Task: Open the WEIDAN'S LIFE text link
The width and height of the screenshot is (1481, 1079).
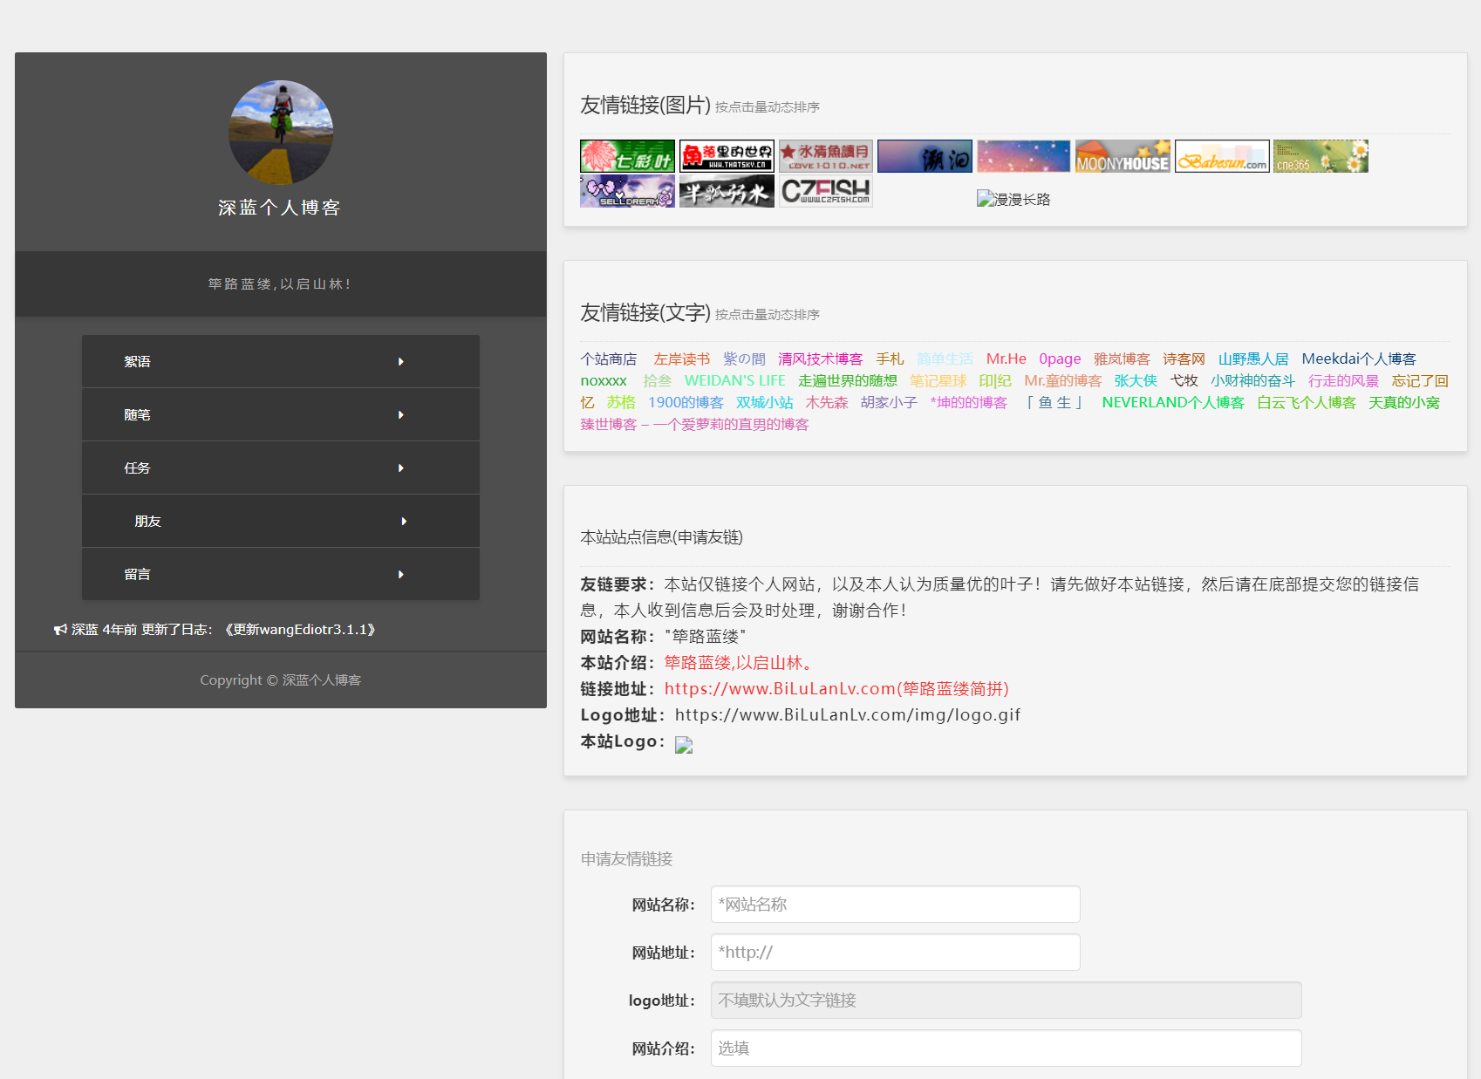Action: (735, 380)
